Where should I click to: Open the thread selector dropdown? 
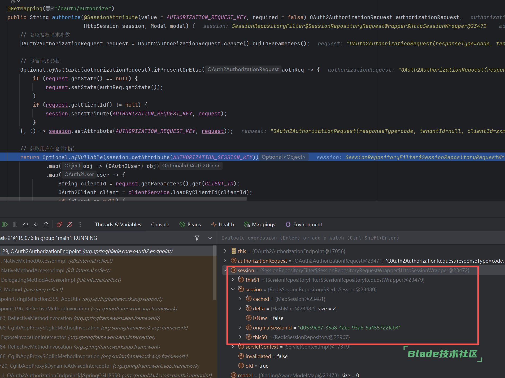[210, 238]
